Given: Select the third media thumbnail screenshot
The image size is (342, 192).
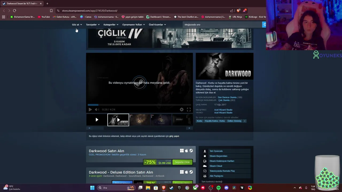Looking at the screenshot, I should (139, 120).
